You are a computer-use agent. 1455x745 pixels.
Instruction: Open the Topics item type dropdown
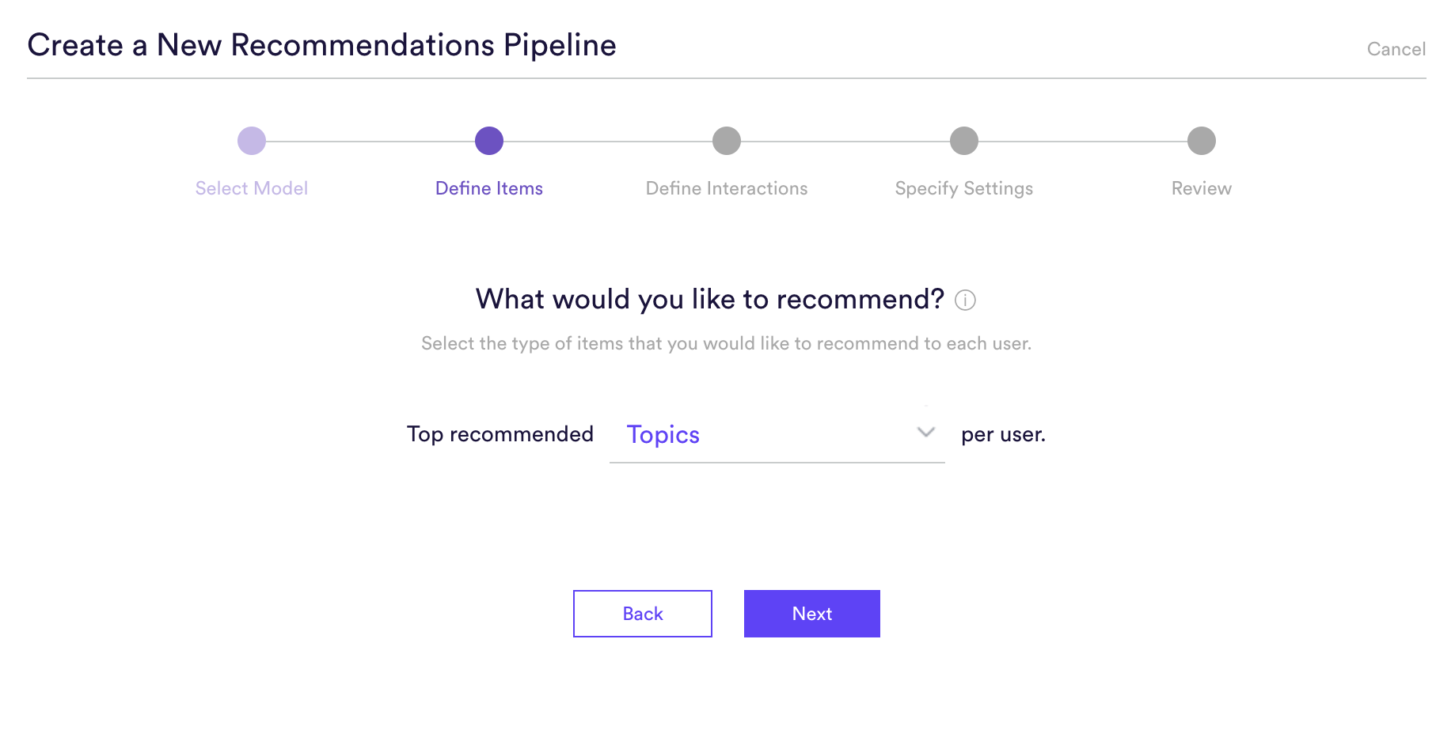pyautogui.click(x=777, y=434)
